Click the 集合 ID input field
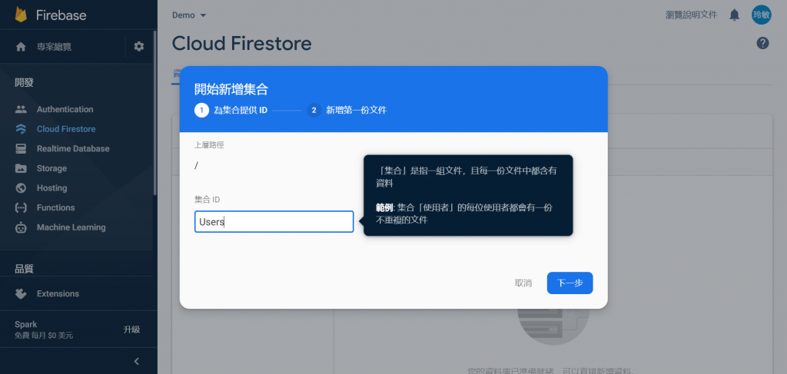This screenshot has width=787, height=374. point(274,222)
